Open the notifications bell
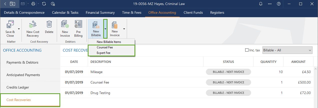Screen dimensions: 318x108 click(261, 4)
